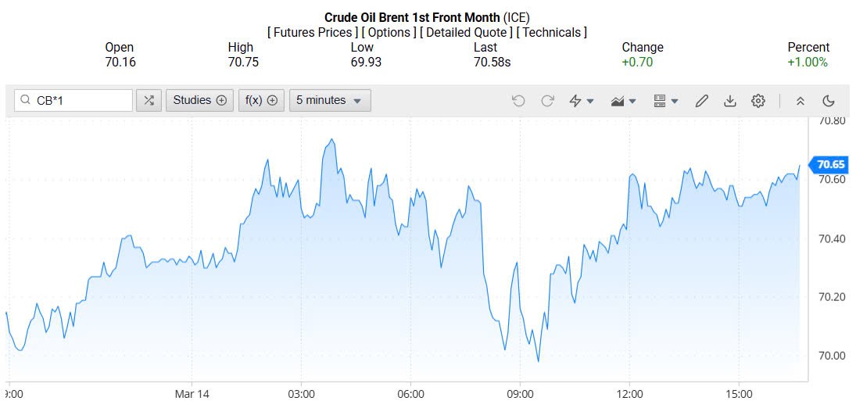Click the compare symbols shuffle icon
The image size is (856, 401).
click(149, 100)
